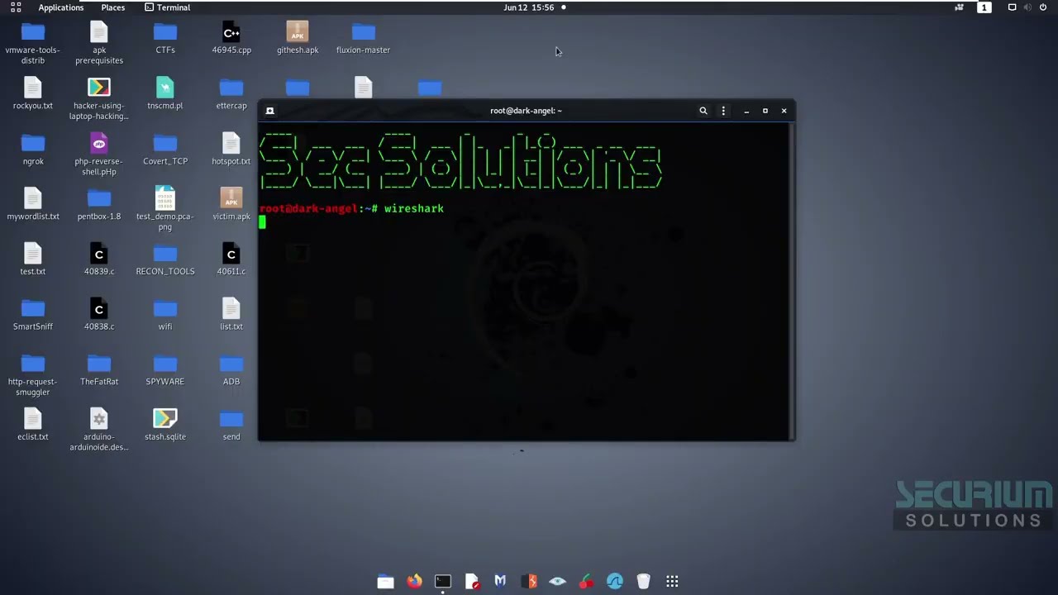1058x595 pixels.
Task: Select fluxion-master folder
Action: click(x=363, y=39)
